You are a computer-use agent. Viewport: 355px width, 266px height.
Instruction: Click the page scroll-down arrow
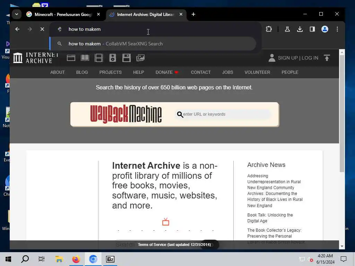coord(342,246)
